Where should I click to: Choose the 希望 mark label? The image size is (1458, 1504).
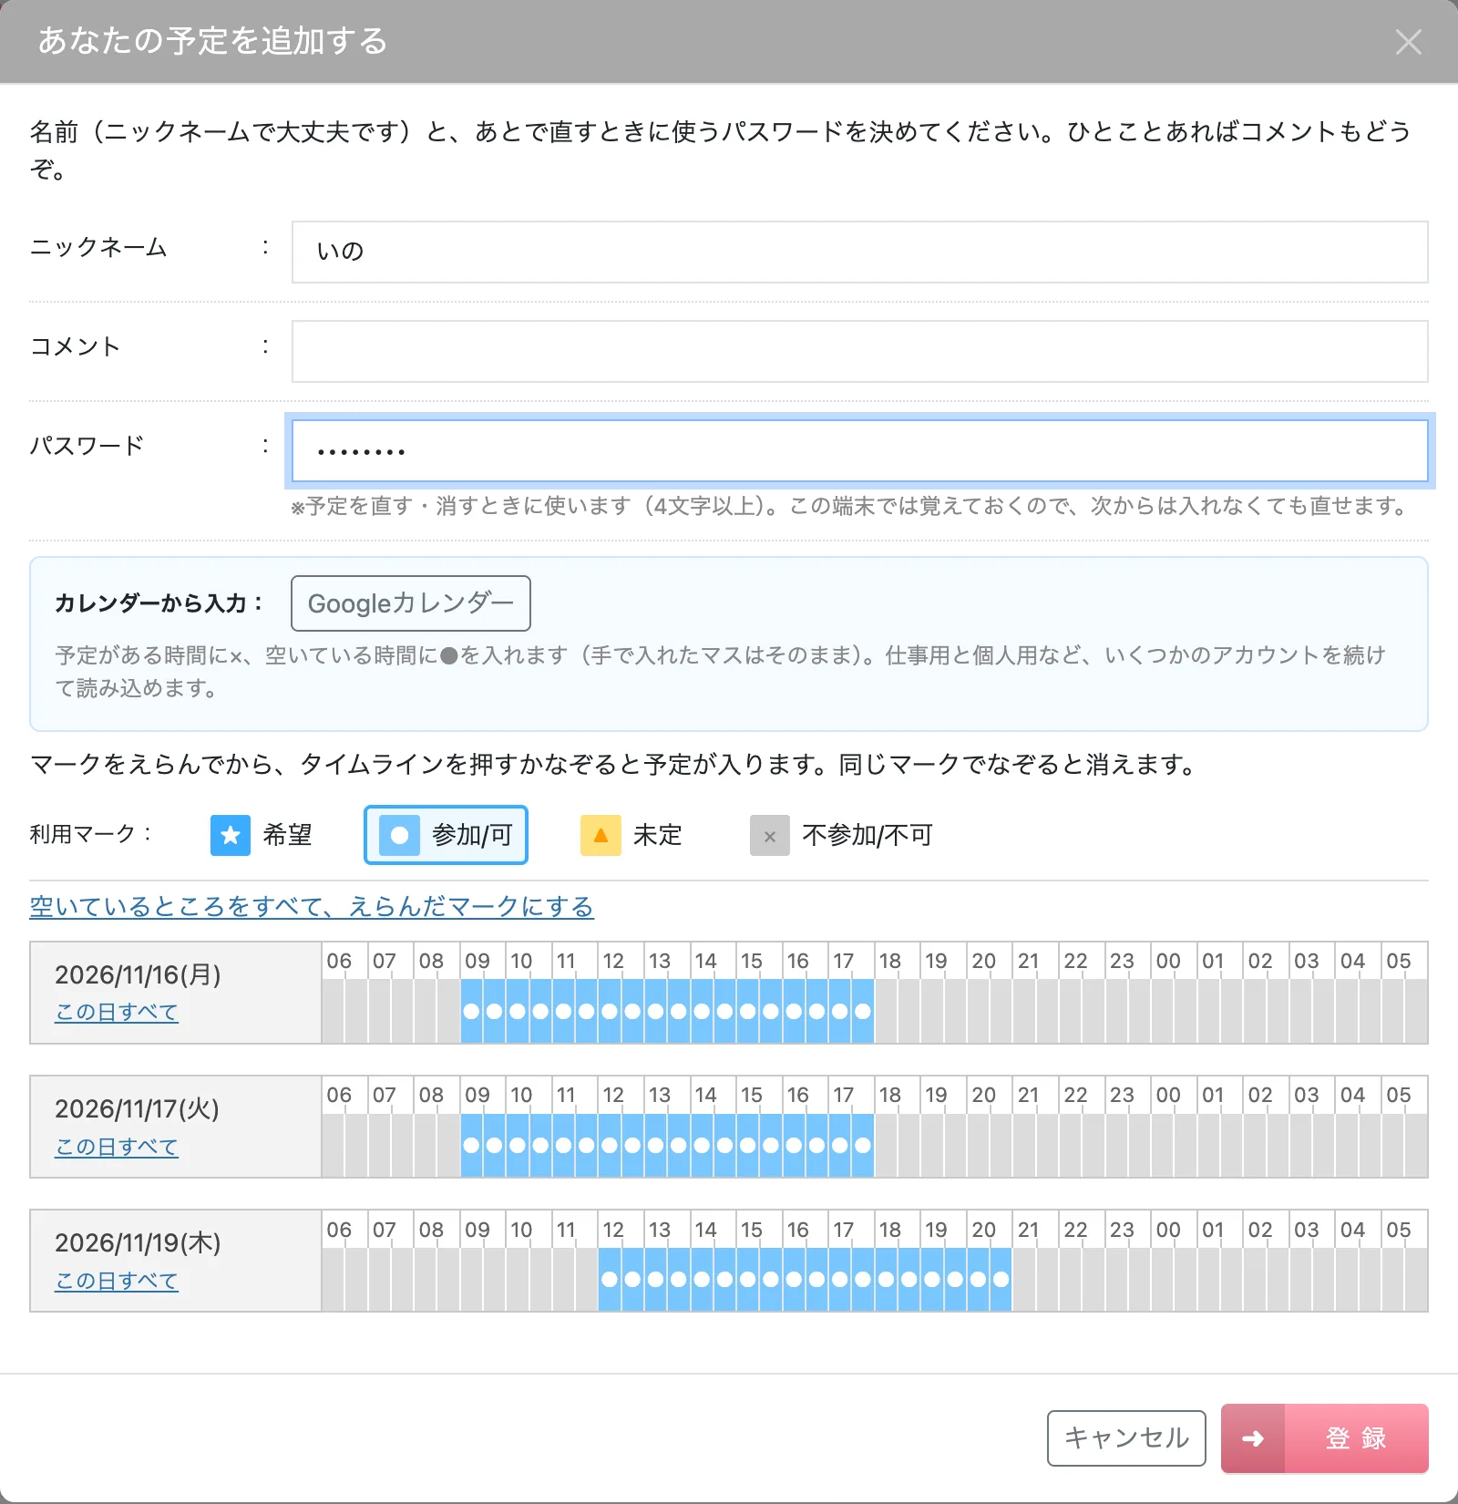[x=288, y=835]
